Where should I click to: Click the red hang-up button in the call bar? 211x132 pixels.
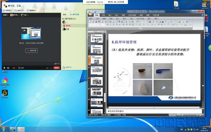coord(57,68)
